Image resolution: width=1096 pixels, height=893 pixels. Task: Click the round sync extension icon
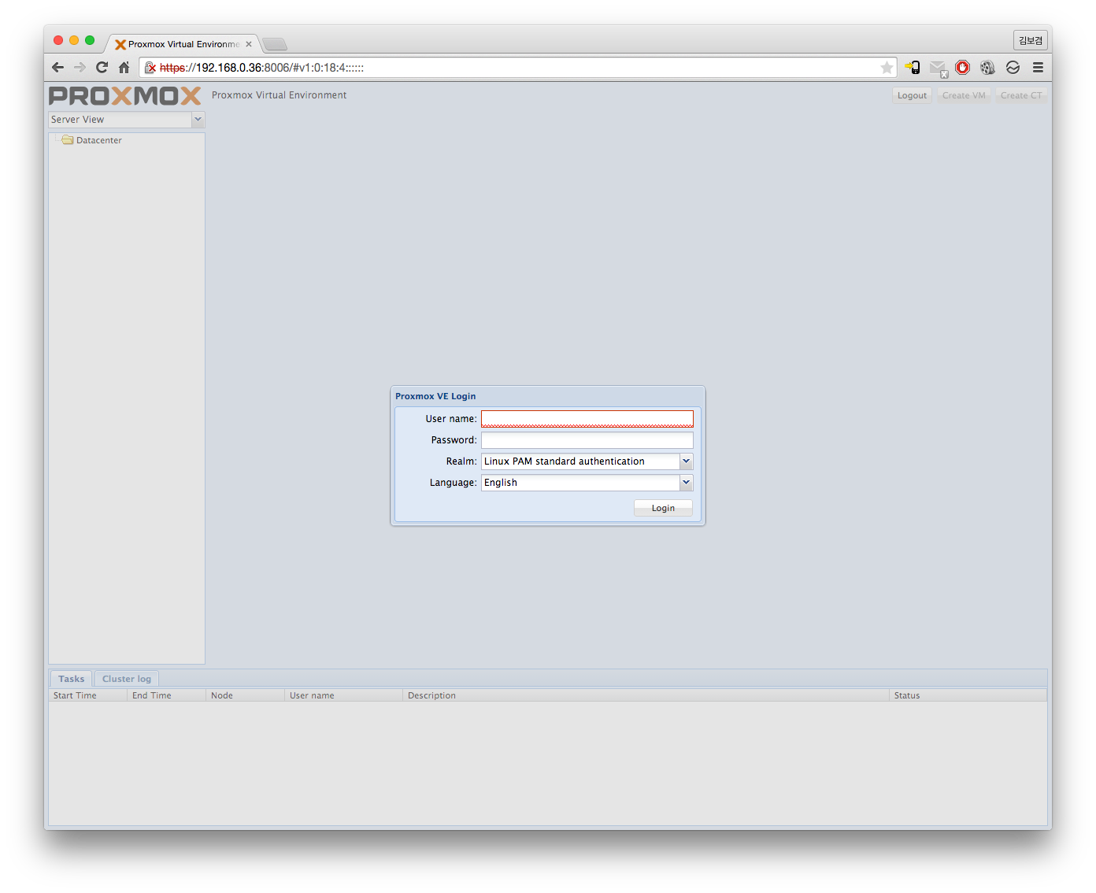1013,68
